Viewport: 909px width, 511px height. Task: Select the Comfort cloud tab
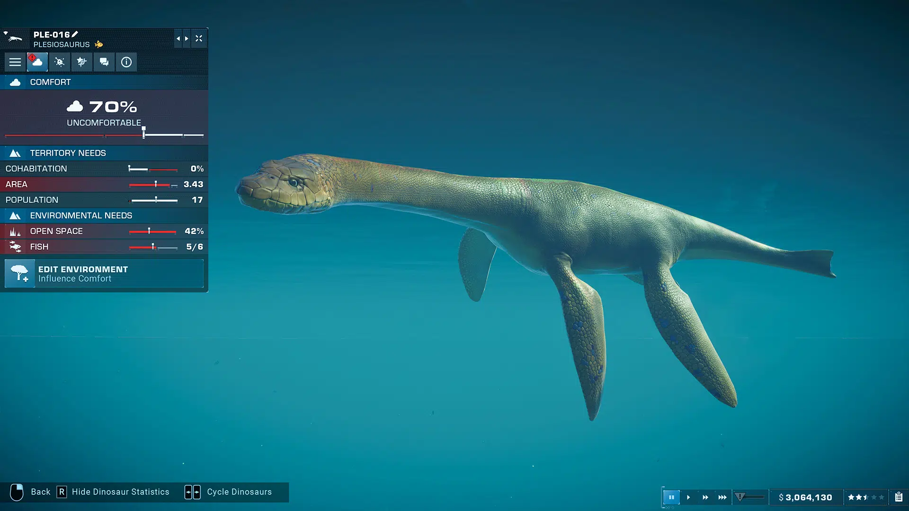click(x=37, y=62)
